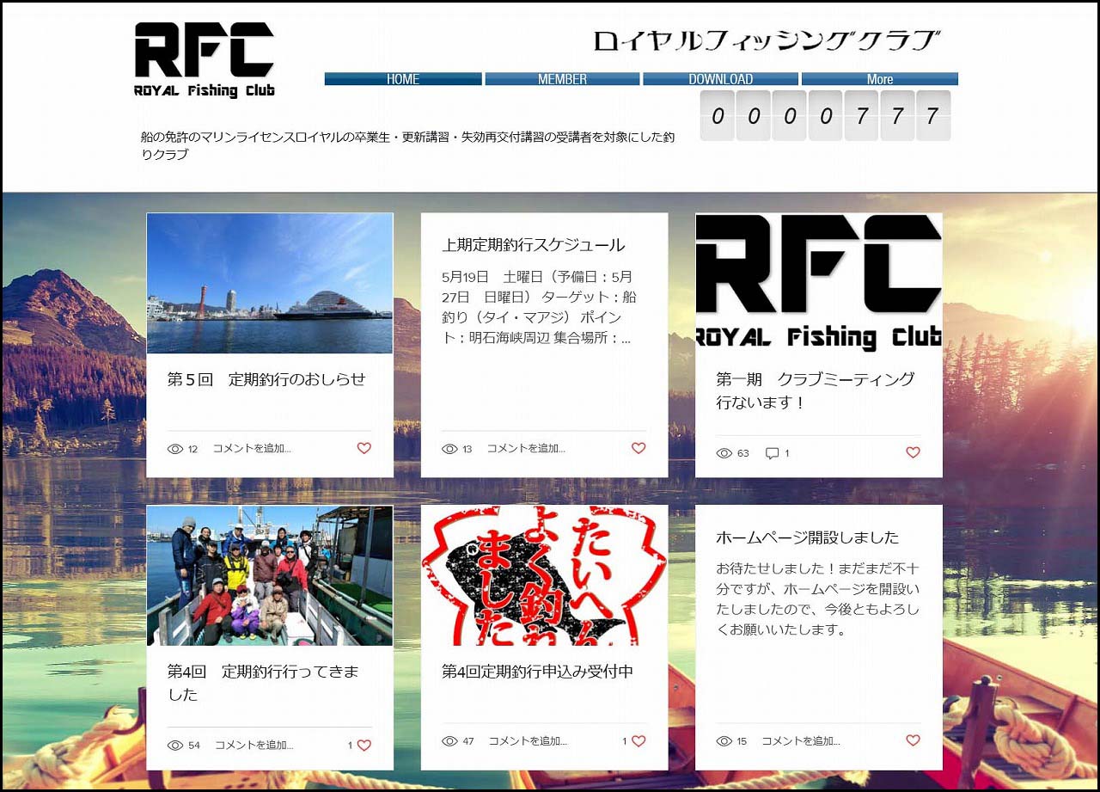The image size is (1100, 792).
Task: Open post 第5回 定期釣行のおしらせ
Action: 266,379
